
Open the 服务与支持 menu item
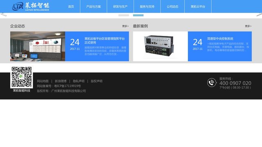147,7
